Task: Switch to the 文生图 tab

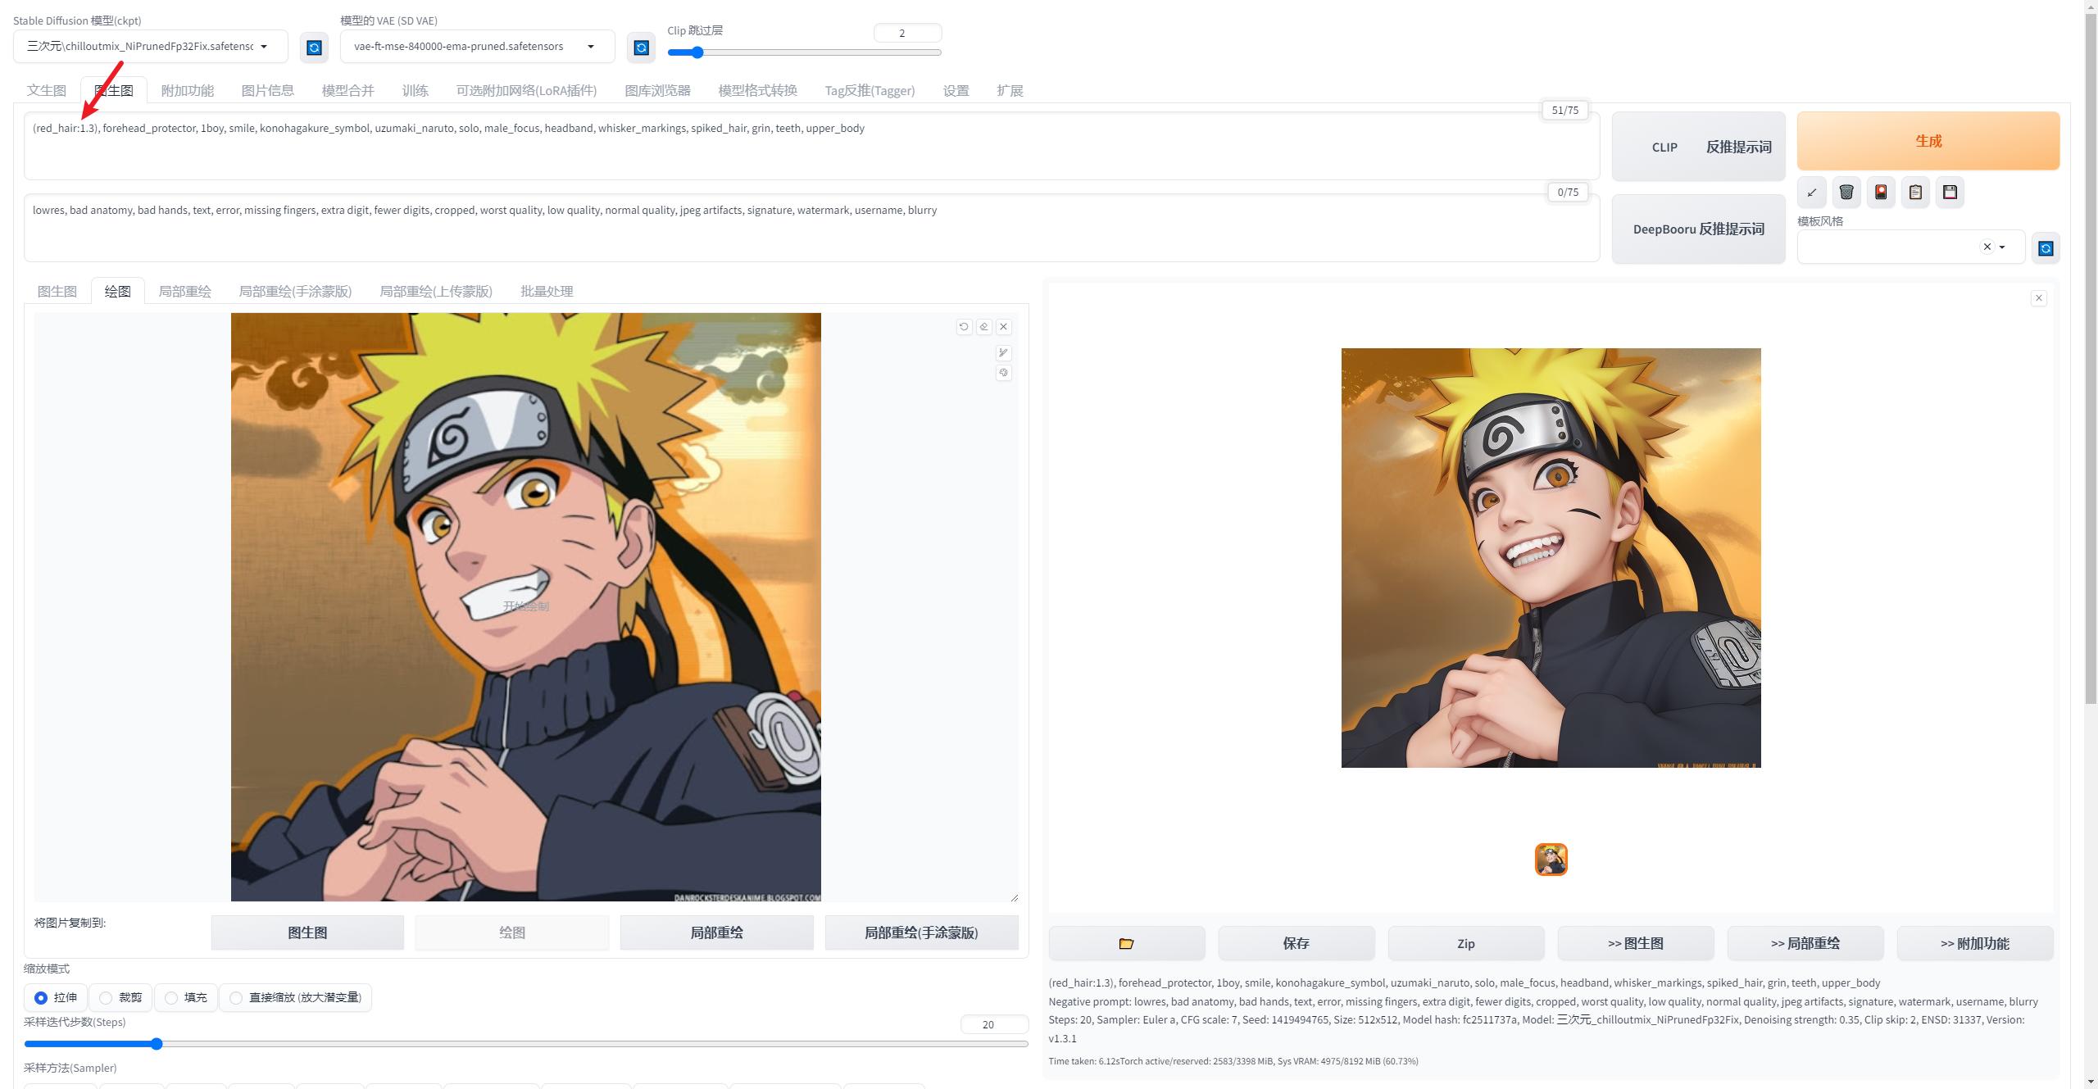Action: [46, 90]
